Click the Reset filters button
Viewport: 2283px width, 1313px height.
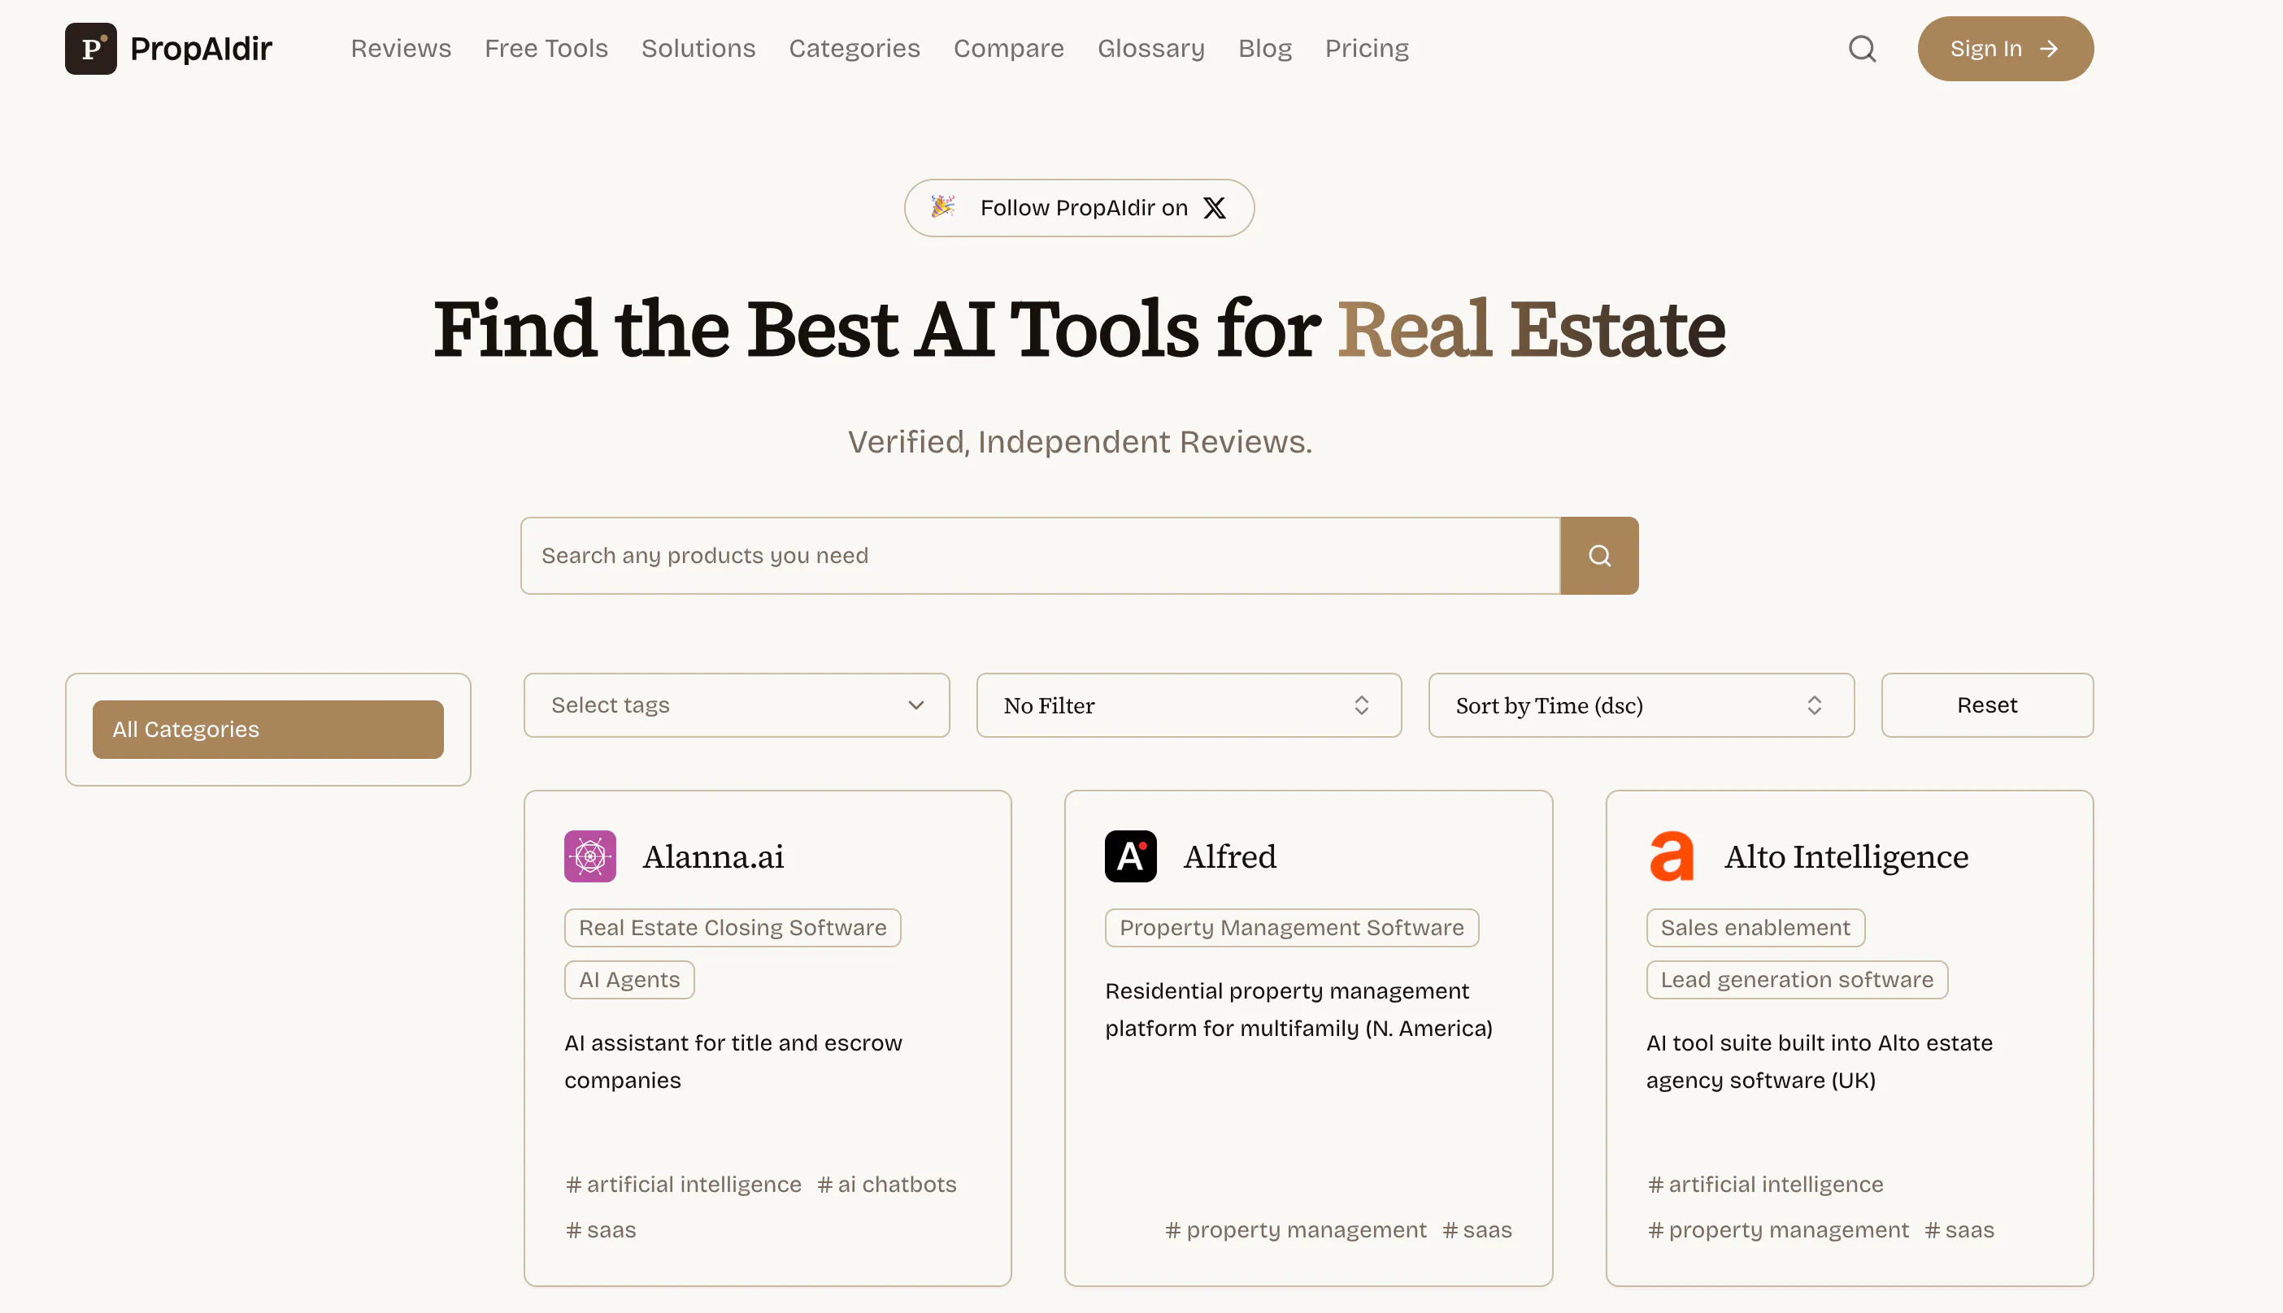coord(1987,705)
